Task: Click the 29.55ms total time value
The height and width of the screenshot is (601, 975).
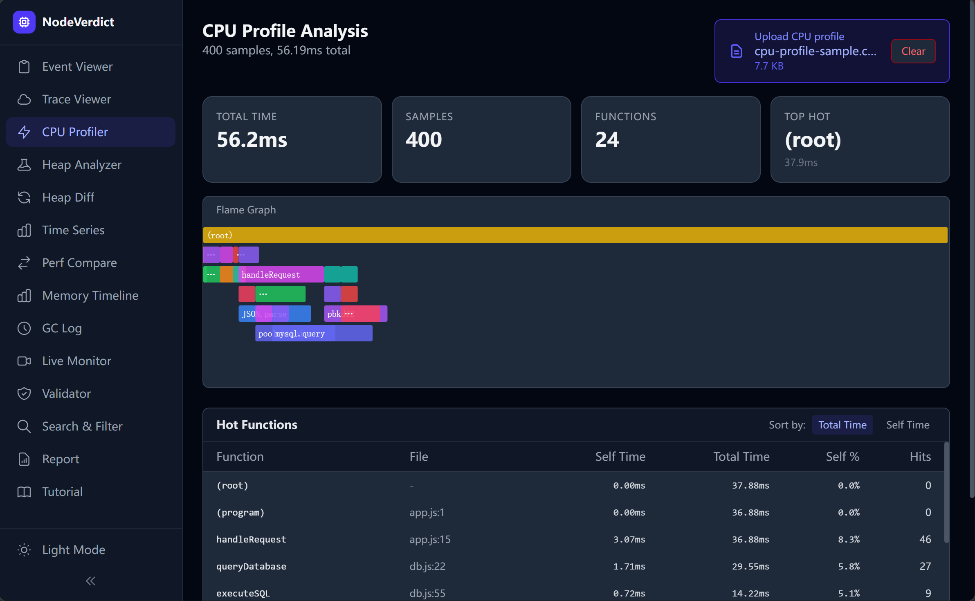Action: pyautogui.click(x=750, y=566)
